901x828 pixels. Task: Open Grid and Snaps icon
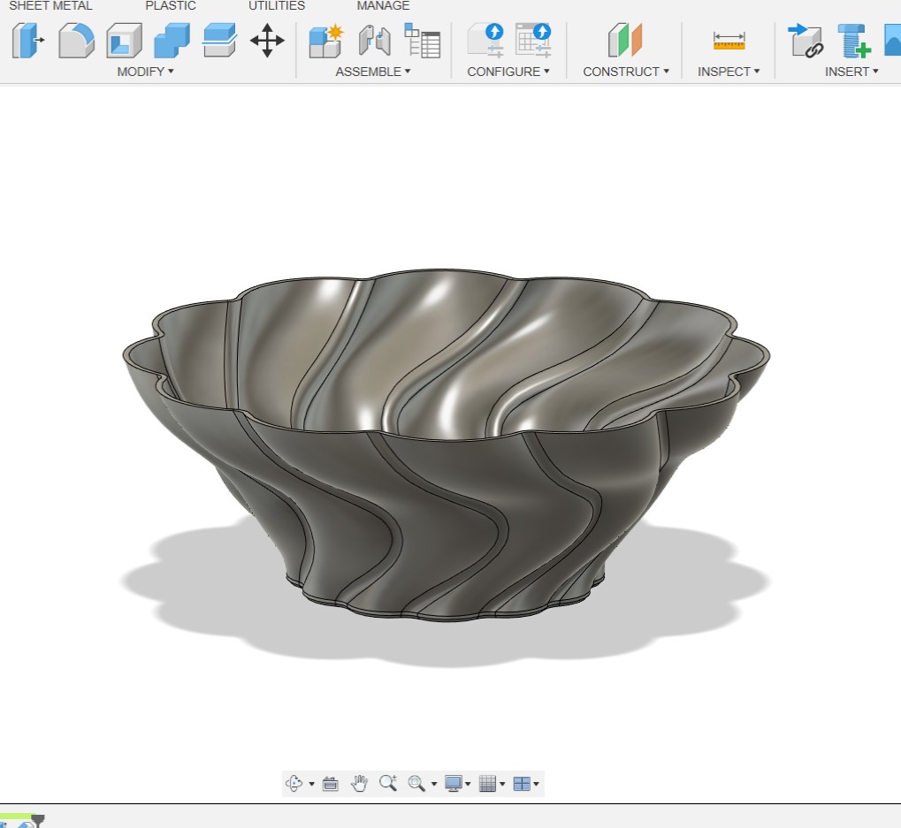pos(487,783)
